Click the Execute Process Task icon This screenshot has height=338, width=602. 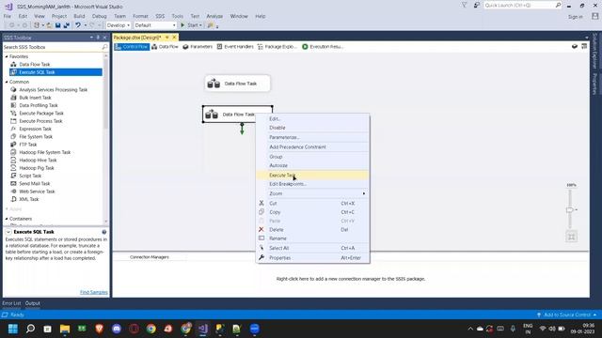pyautogui.click(x=13, y=121)
